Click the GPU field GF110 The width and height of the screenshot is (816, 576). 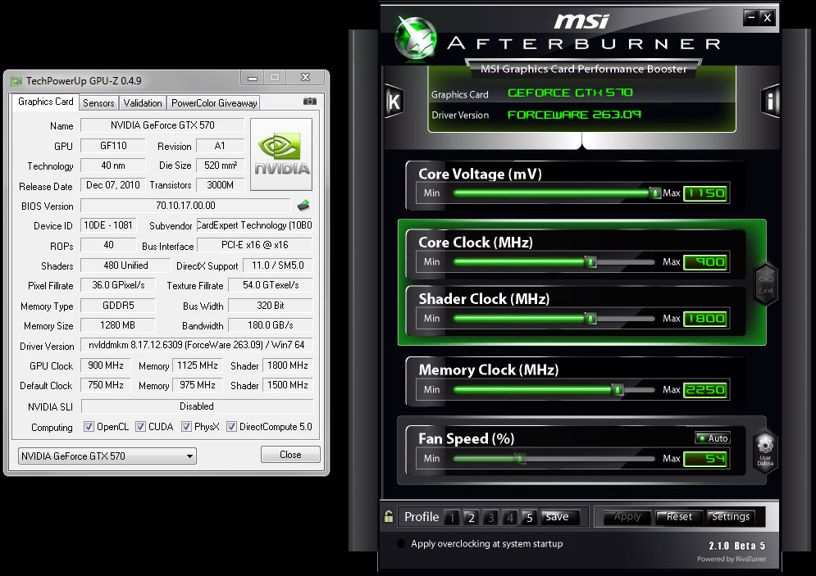click(113, 146)
